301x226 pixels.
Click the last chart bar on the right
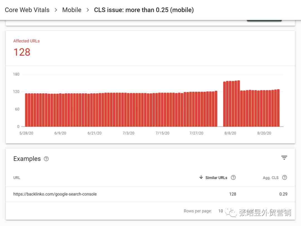278,108
